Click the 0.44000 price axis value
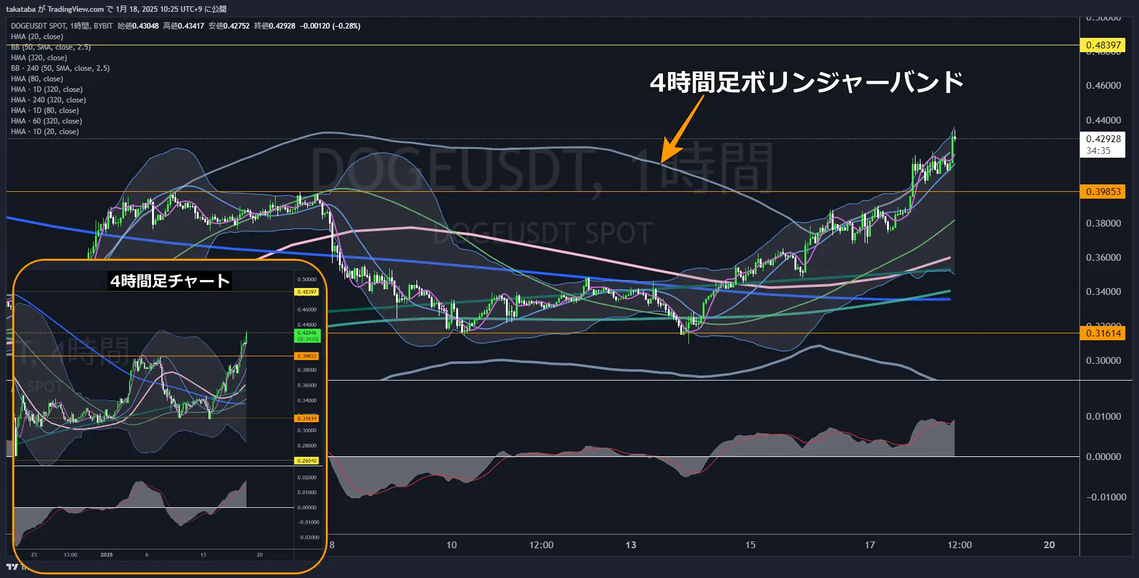This screenshot has width=1139, height=578. [1103, 120]
